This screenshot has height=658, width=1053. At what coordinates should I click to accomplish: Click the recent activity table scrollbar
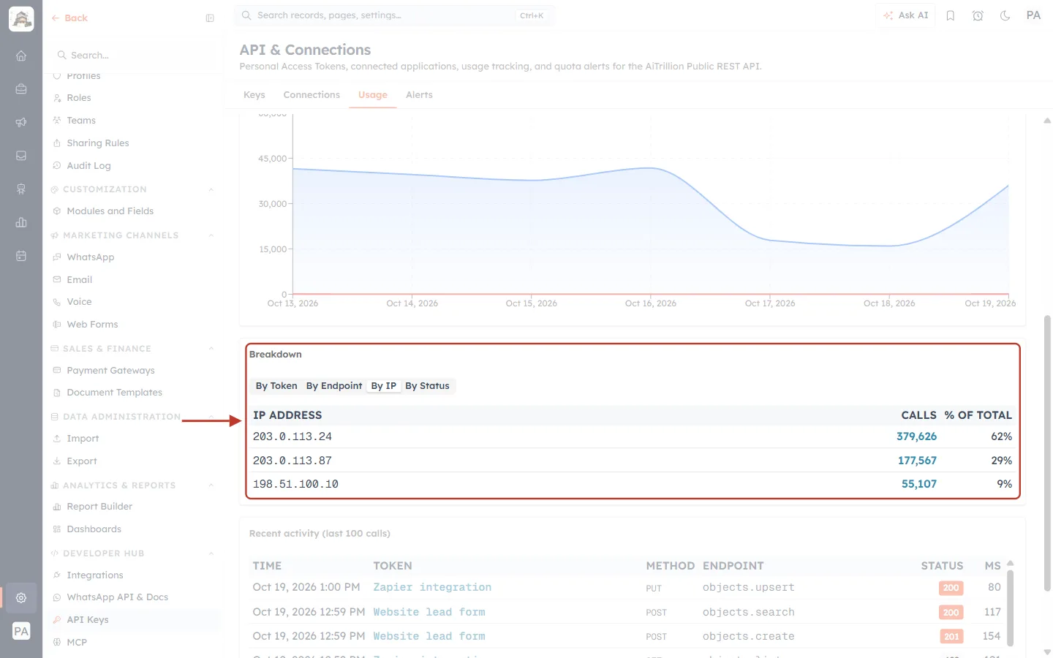pos(1011,608)
